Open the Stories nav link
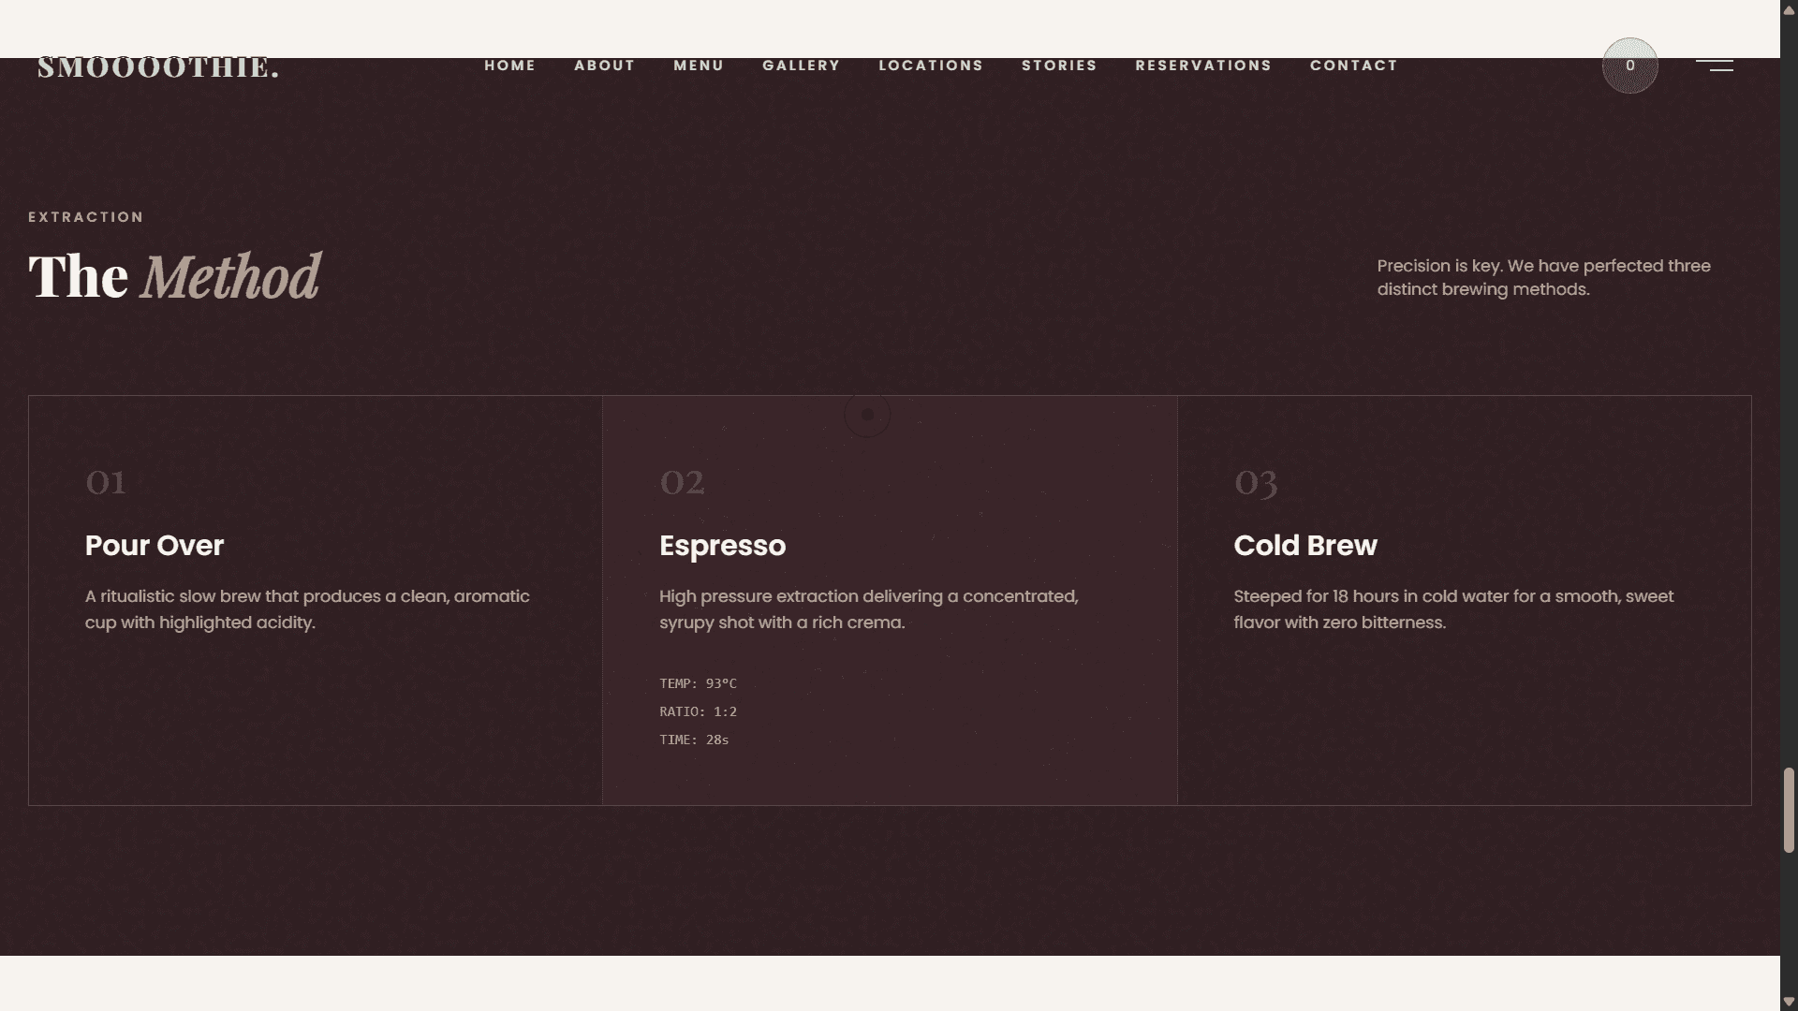The width and height of the screenshot is (1798, 1011). tap(1059, 66)
